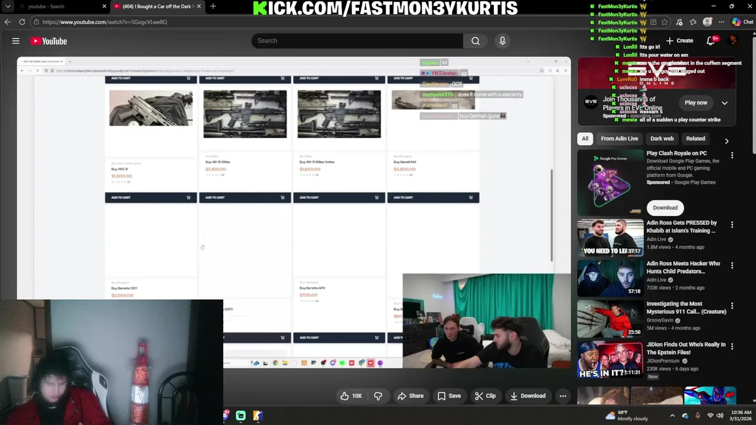Open more actions ellipsis below video
756x425 pixels.
tap(563, 396)
